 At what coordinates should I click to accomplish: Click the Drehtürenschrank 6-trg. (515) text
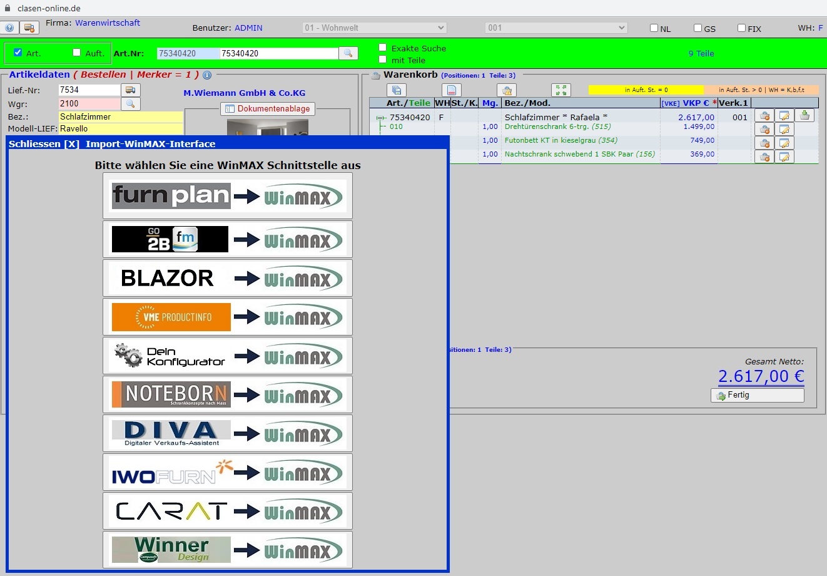(558, 126)
